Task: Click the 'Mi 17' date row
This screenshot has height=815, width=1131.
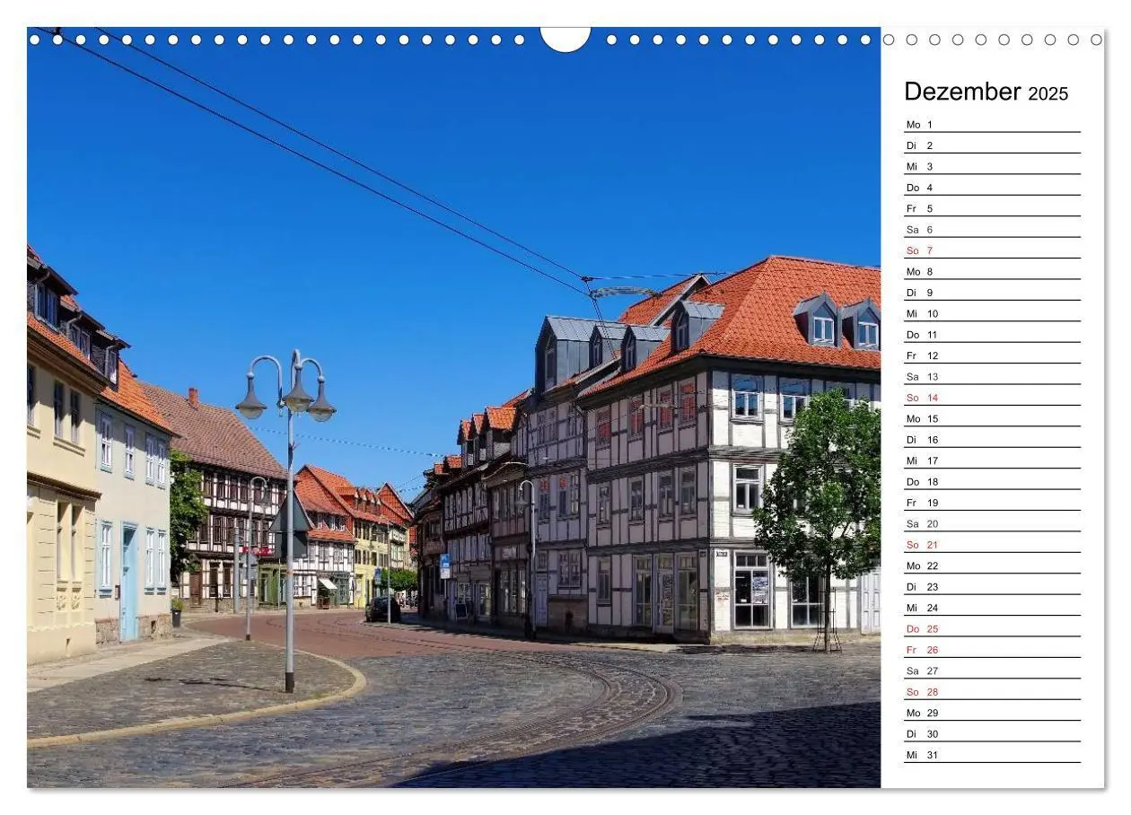Action: [992, 461]
